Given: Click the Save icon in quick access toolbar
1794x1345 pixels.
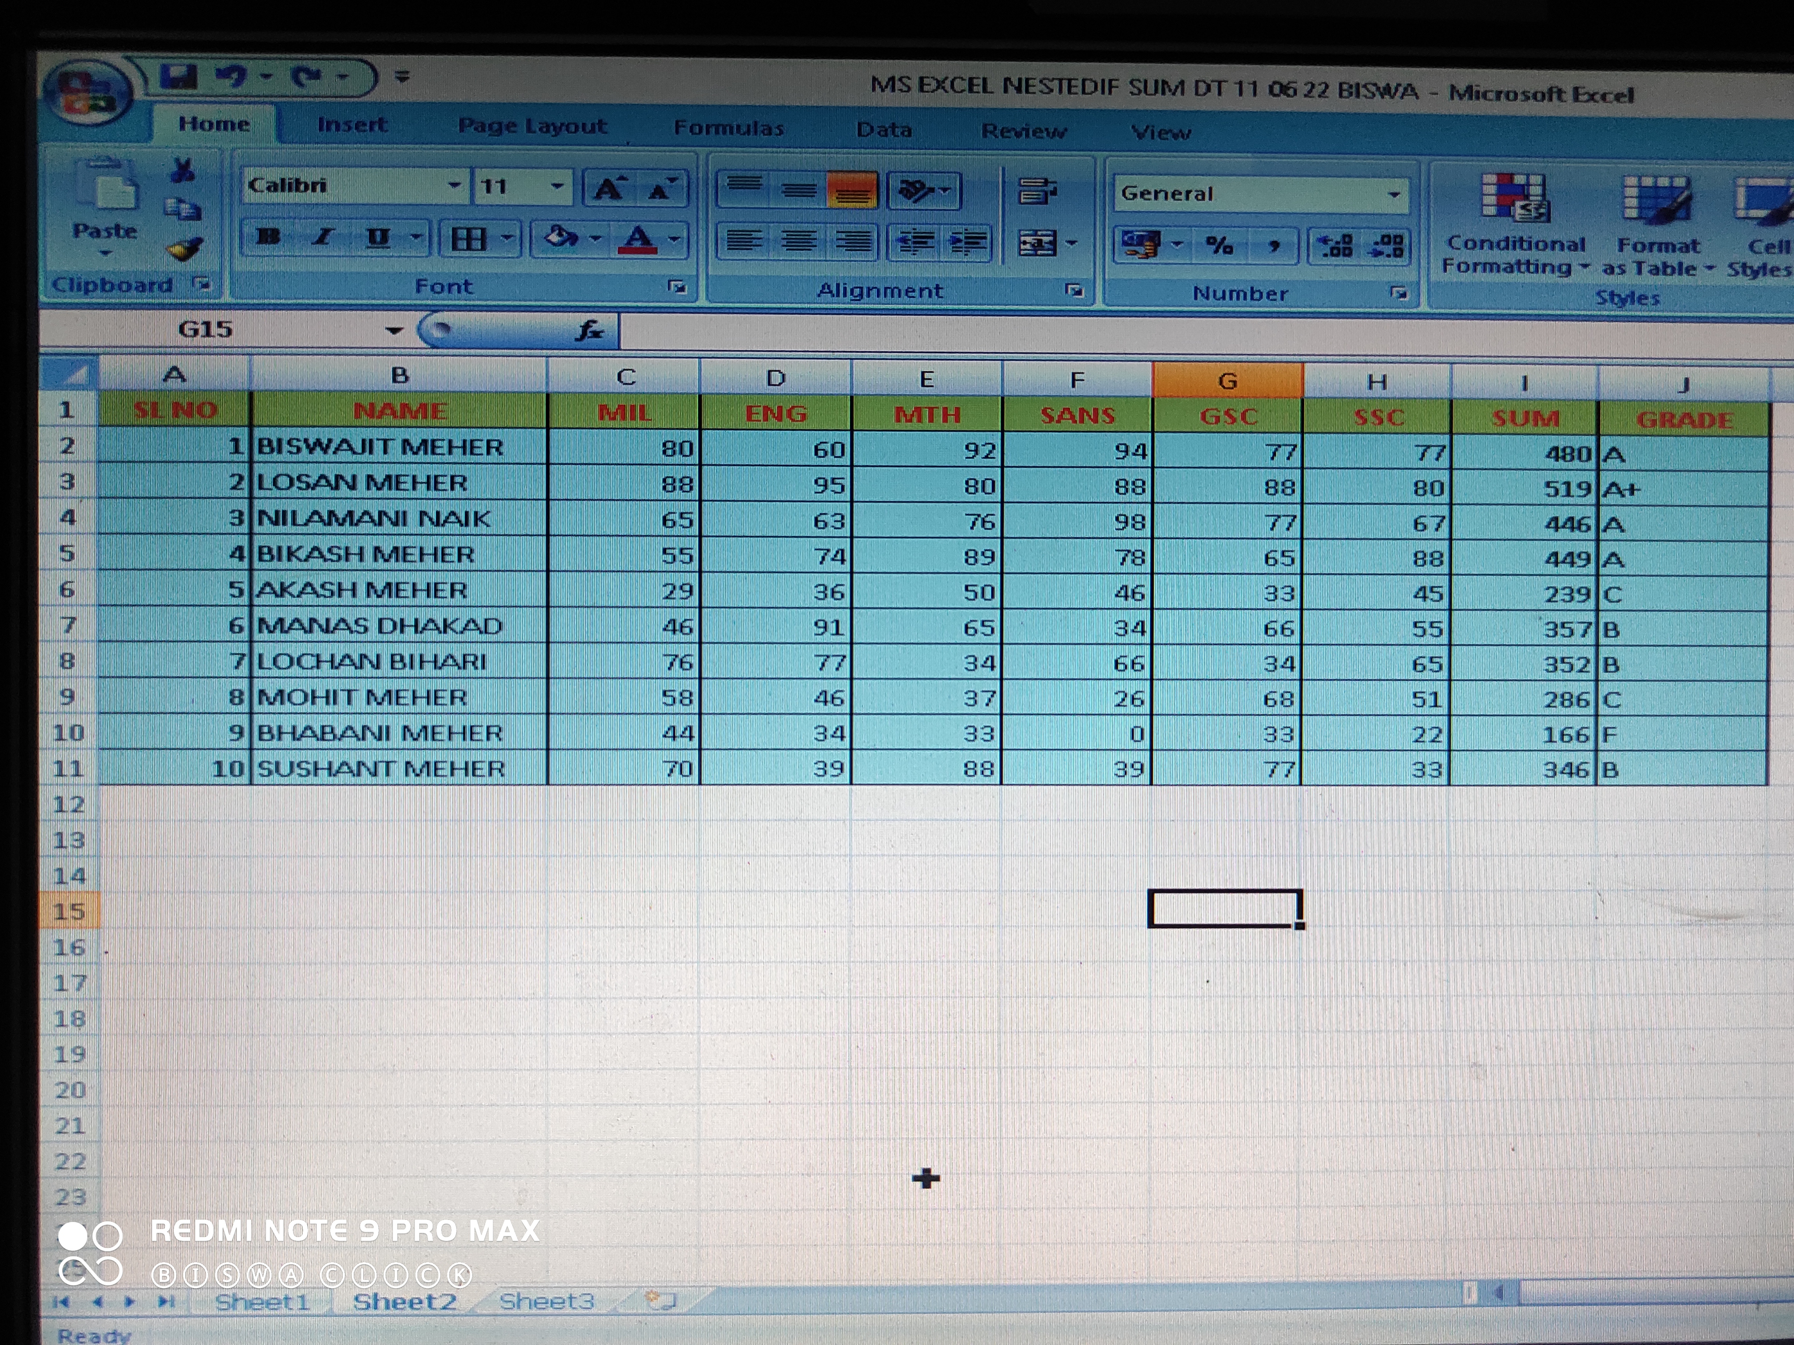Looking at the screenshot, I should point(179,77).
